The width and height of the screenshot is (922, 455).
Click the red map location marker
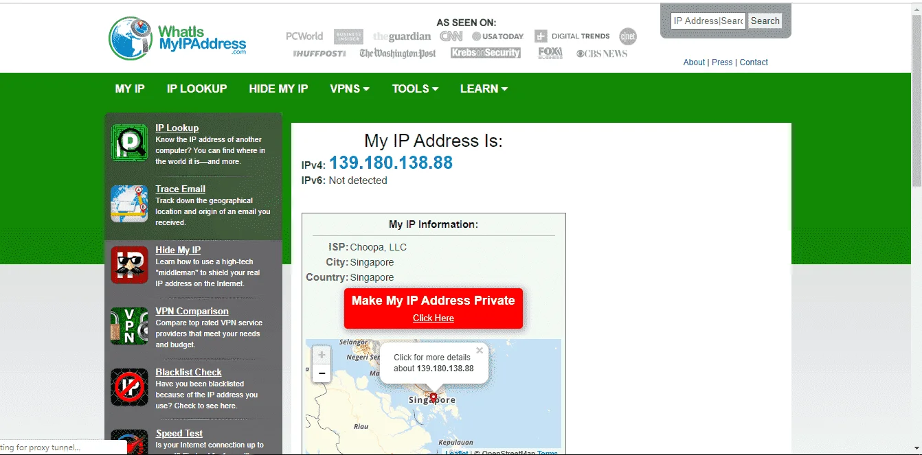[x=433, y=397]
